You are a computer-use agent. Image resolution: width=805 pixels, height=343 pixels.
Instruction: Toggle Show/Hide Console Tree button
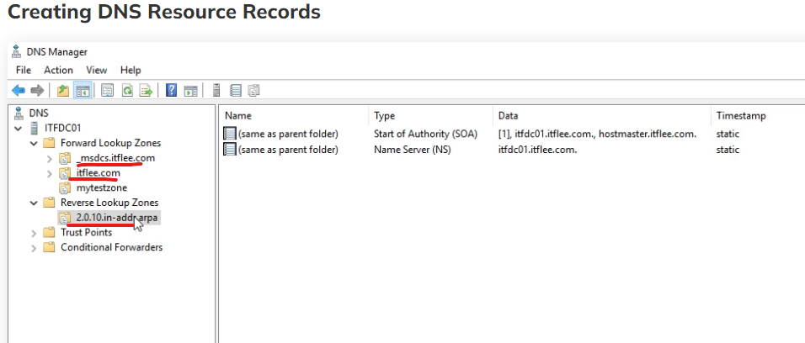click(x=83, y=91)
